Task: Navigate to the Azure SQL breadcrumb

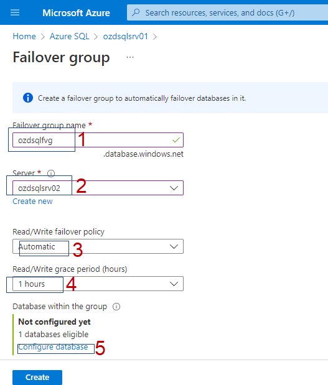Action: click(x=70, y=36)
